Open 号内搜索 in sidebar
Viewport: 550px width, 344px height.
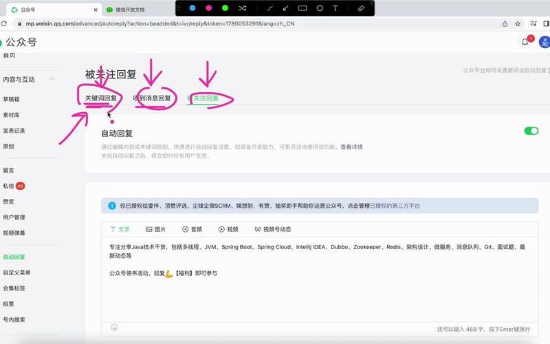[14, 319]
